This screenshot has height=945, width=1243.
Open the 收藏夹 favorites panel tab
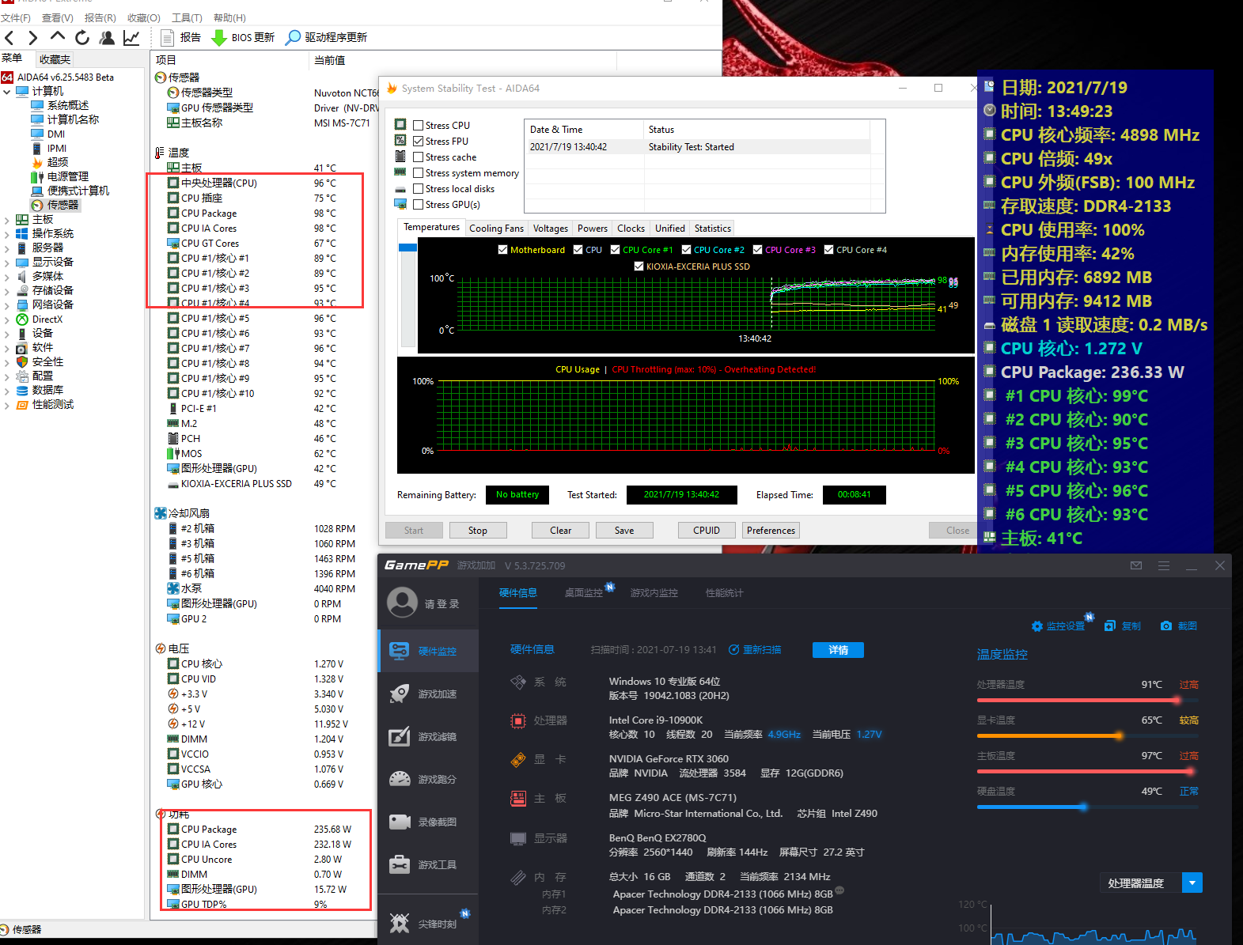pos(55,59)
